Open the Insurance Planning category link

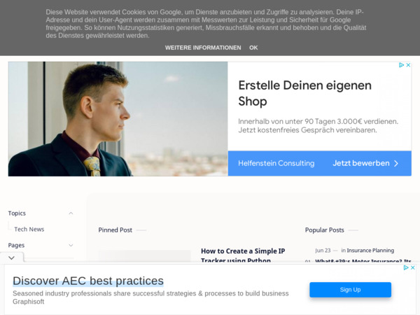tap(370, 251)
